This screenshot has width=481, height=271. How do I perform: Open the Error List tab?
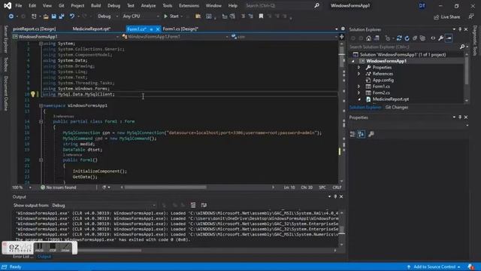(x=23, y=257)
